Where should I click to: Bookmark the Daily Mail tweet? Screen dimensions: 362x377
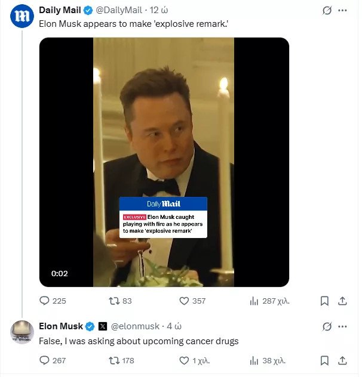(324, 301)
